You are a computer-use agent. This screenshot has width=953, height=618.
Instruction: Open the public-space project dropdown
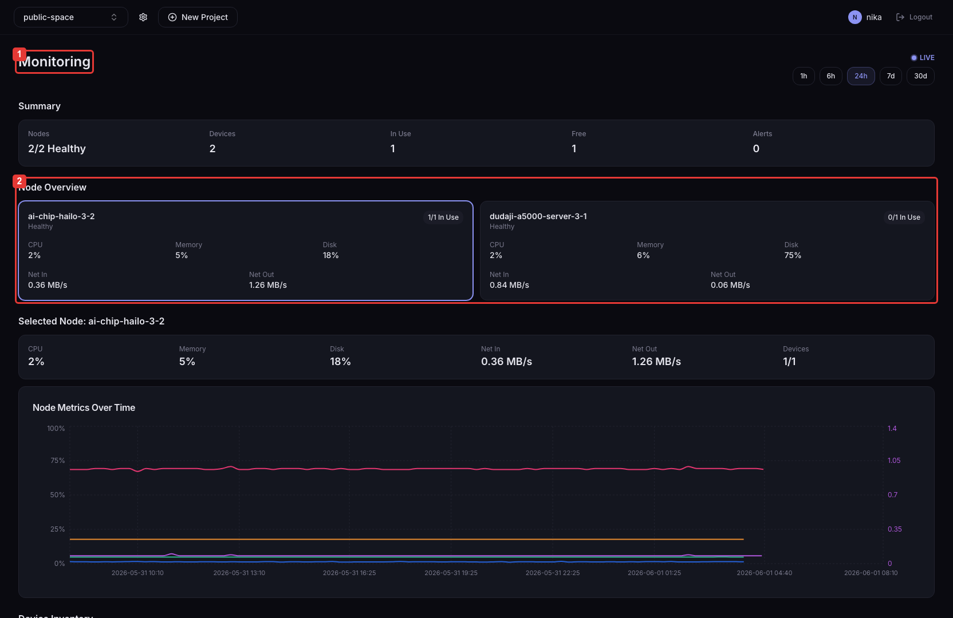click(x=70, y=17)
